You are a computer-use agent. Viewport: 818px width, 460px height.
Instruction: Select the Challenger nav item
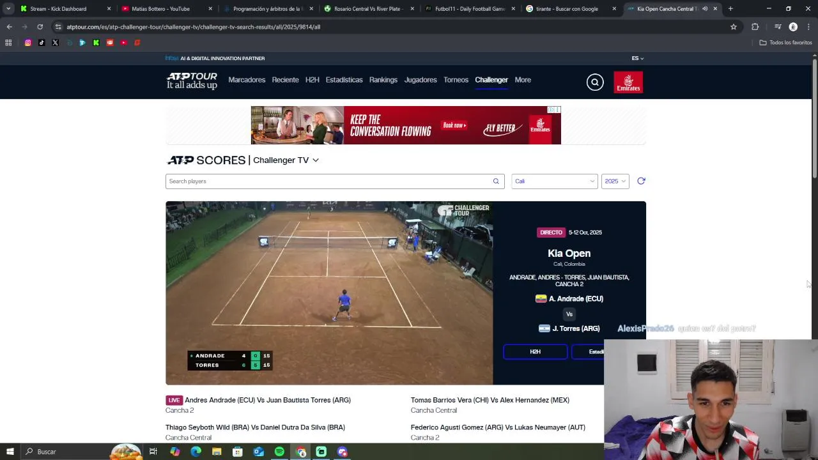pyautogui.click(x=491, y=80)
